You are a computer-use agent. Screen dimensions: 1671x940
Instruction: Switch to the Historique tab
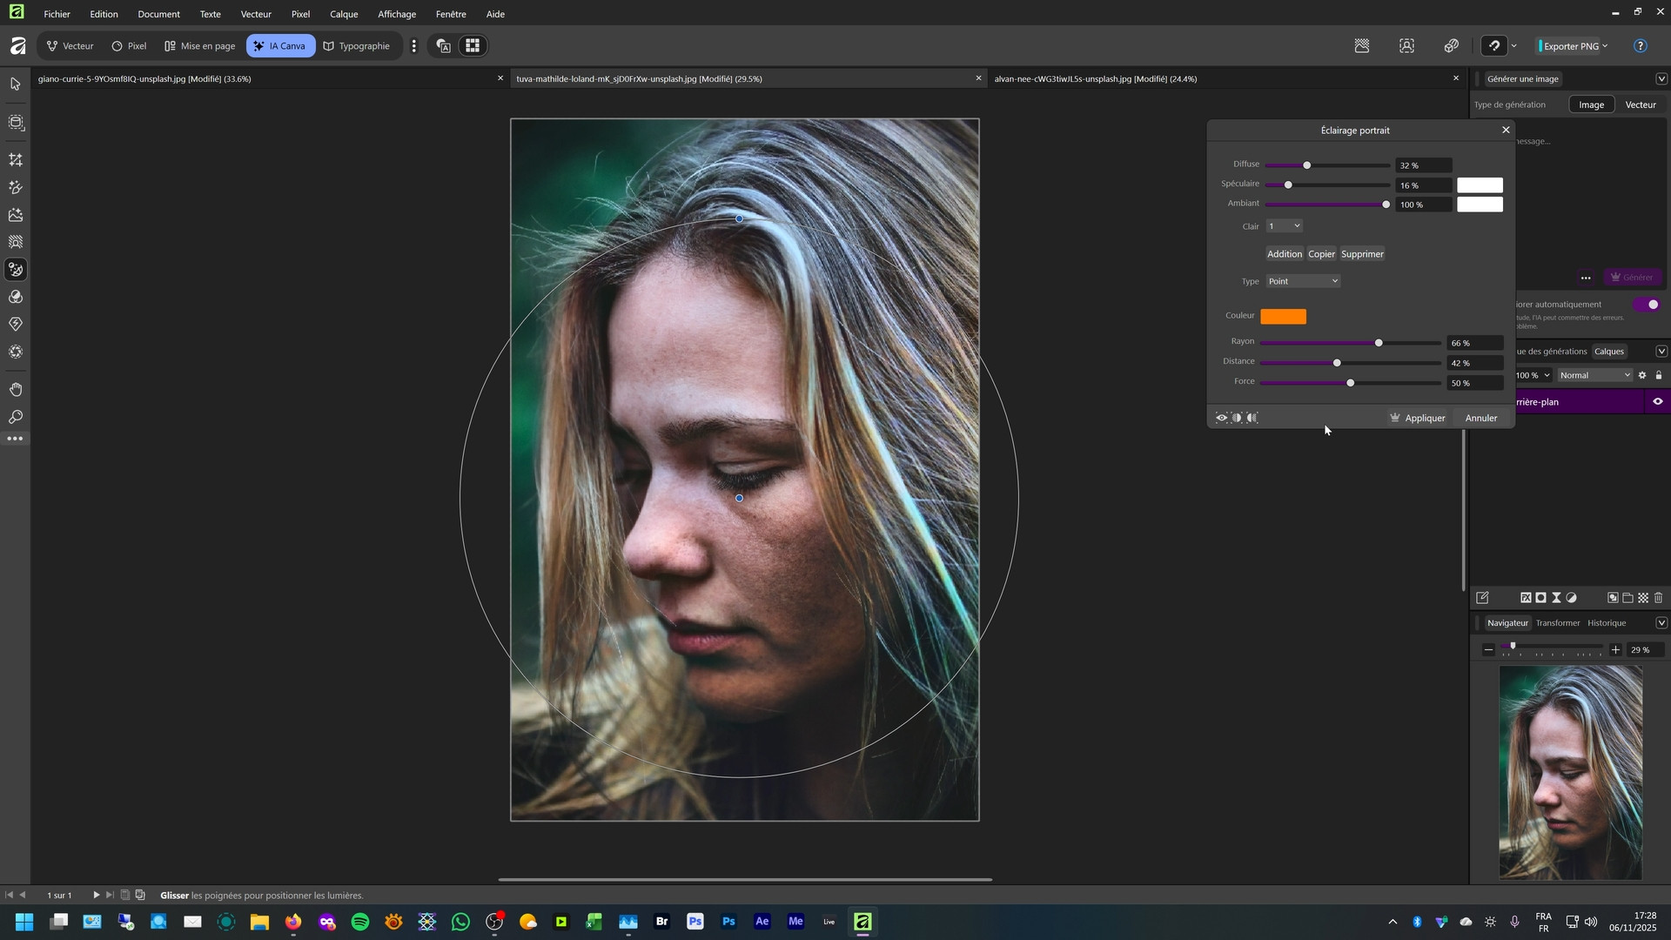1606,623
